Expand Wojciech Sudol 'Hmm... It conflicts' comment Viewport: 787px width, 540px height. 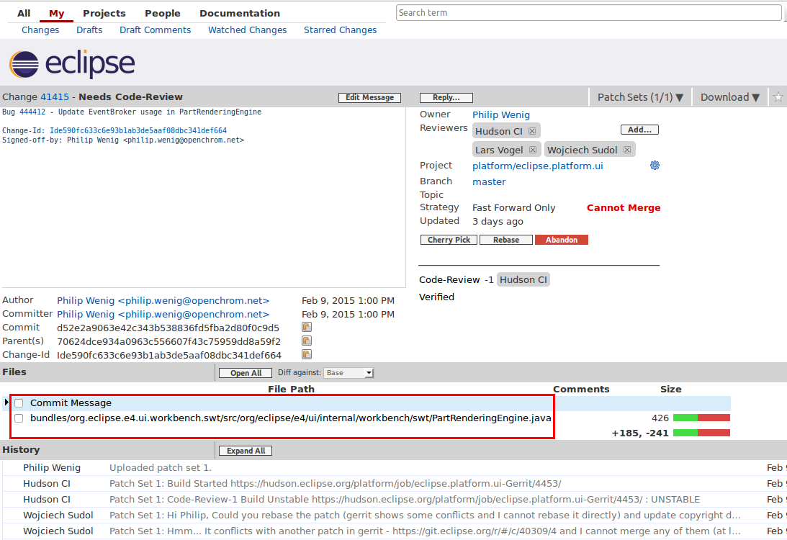[x=425, y=531]
